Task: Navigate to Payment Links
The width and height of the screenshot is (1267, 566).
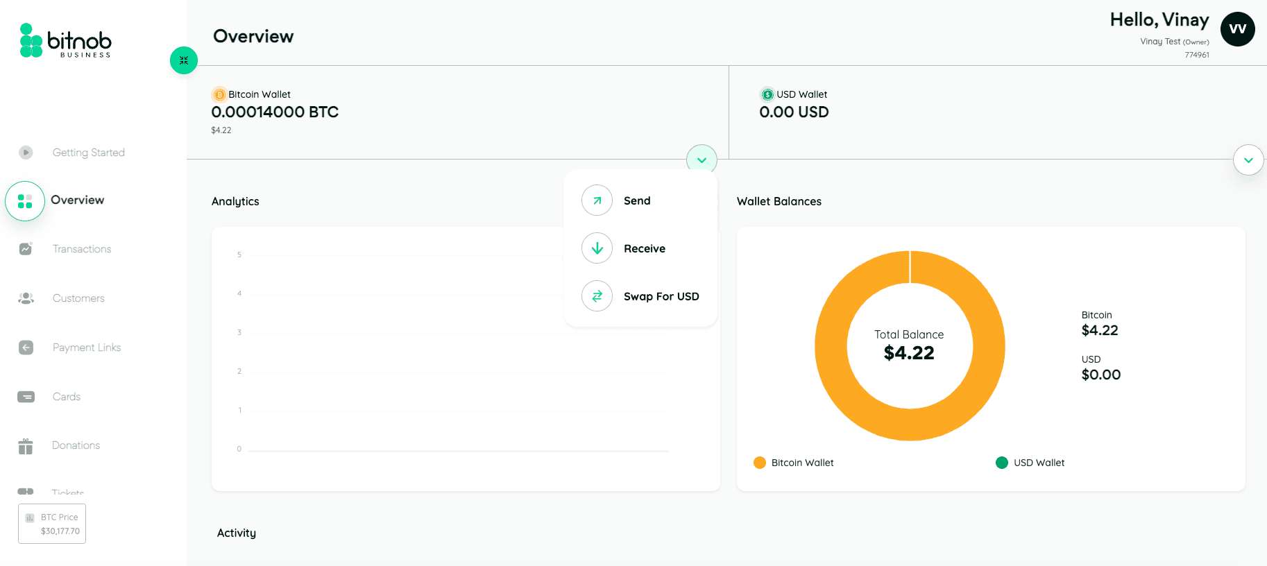Action: 87,348
